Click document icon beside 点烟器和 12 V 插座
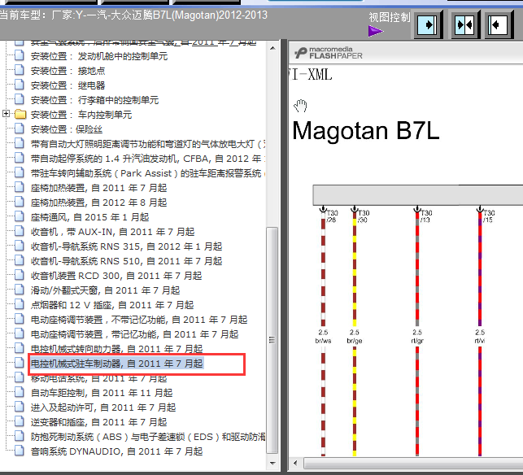This screenshot has width=523, height=475. point(20,304)
